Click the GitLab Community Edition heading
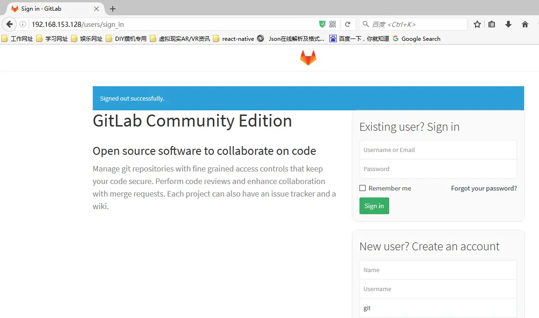 point(192,121)
